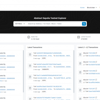The image size is (100, 100).
Task: Open recipient address 0x05F7EEc5...a6769
Action: tap(64, 78)
